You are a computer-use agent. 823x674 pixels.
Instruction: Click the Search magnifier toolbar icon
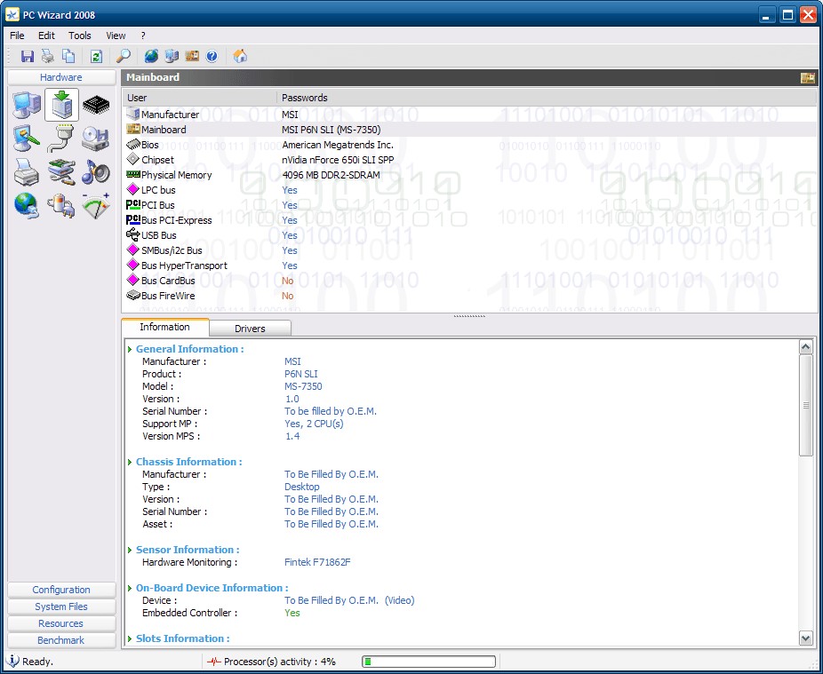point(123,56)
